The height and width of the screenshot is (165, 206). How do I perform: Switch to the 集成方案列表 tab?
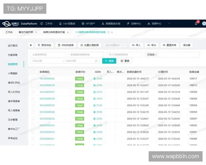tap(26, 32)
